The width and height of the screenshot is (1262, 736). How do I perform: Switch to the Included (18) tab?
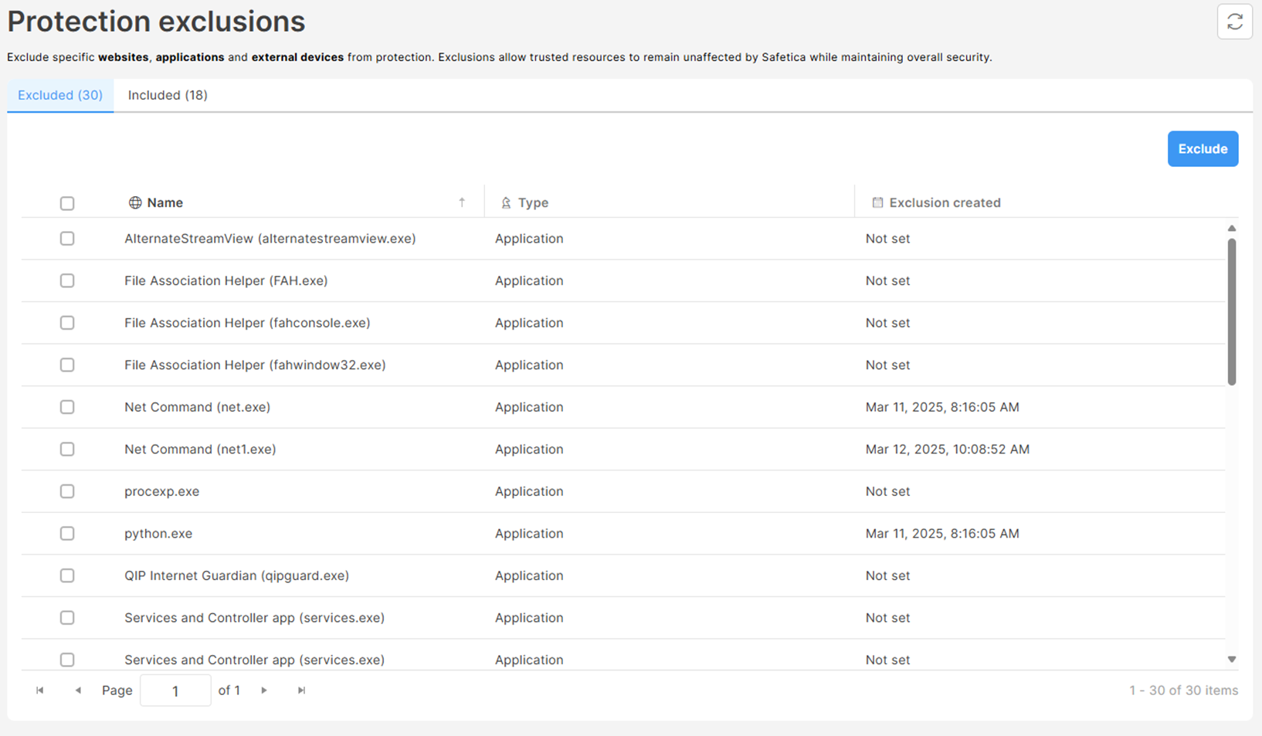click(167, 95)
